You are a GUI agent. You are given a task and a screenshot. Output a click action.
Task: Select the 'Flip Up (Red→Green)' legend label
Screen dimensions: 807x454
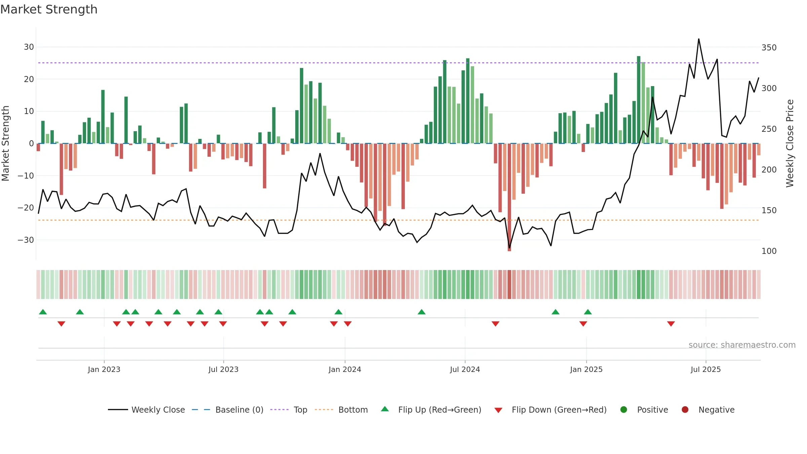point(440,410)
